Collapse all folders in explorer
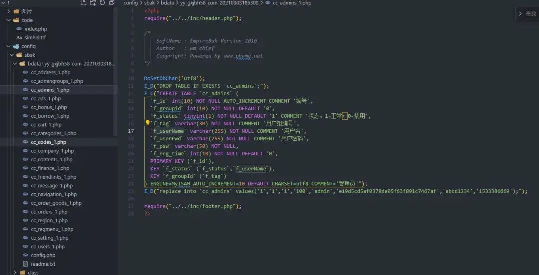539x275 pixels. tap(112, 3)
